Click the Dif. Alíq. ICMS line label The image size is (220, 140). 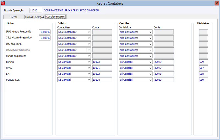pyautogui.click(x=14, y=44)
